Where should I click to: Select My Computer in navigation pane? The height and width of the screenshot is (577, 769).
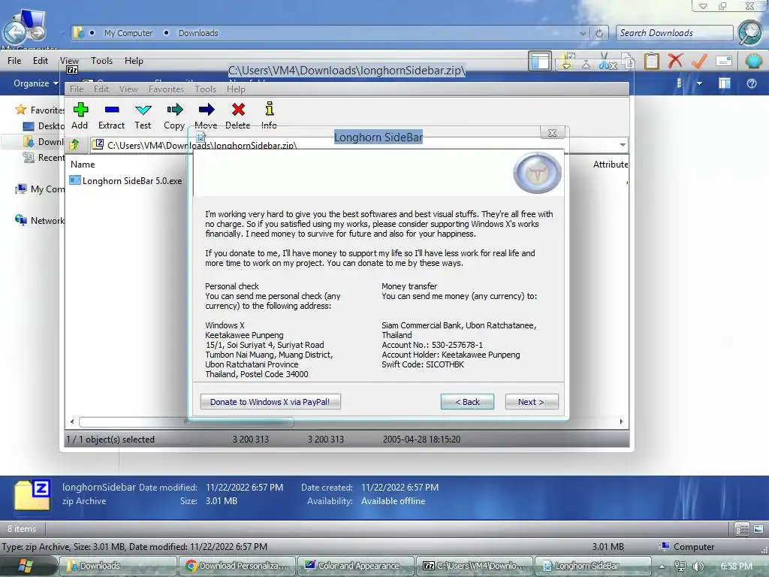tap(40, 189)
